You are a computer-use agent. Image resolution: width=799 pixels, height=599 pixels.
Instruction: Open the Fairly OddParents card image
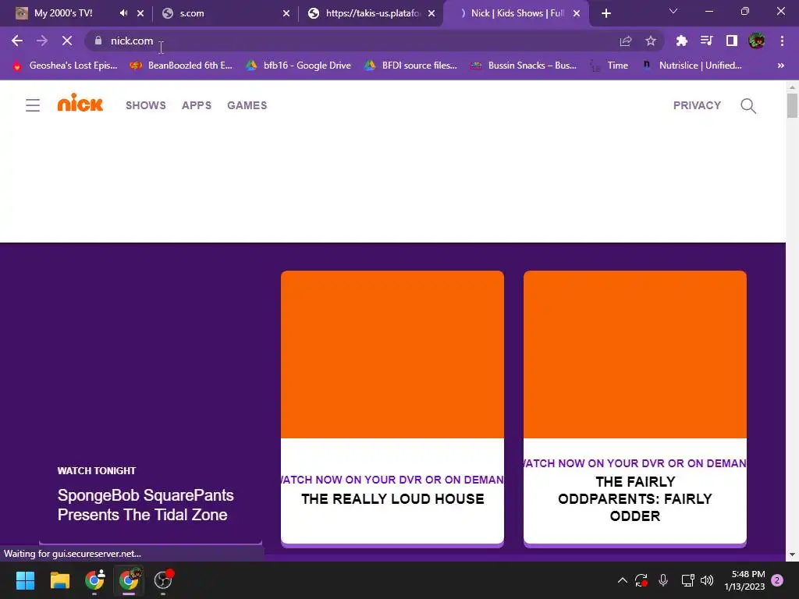[635, 355]
